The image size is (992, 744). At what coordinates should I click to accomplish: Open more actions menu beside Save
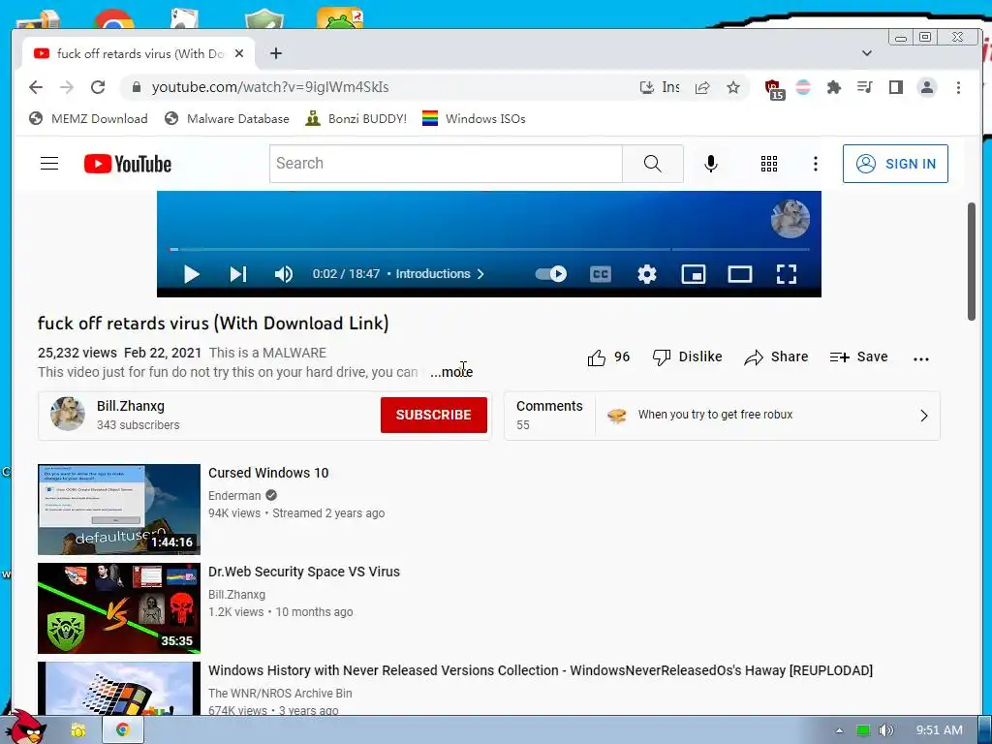pos(921,358)
